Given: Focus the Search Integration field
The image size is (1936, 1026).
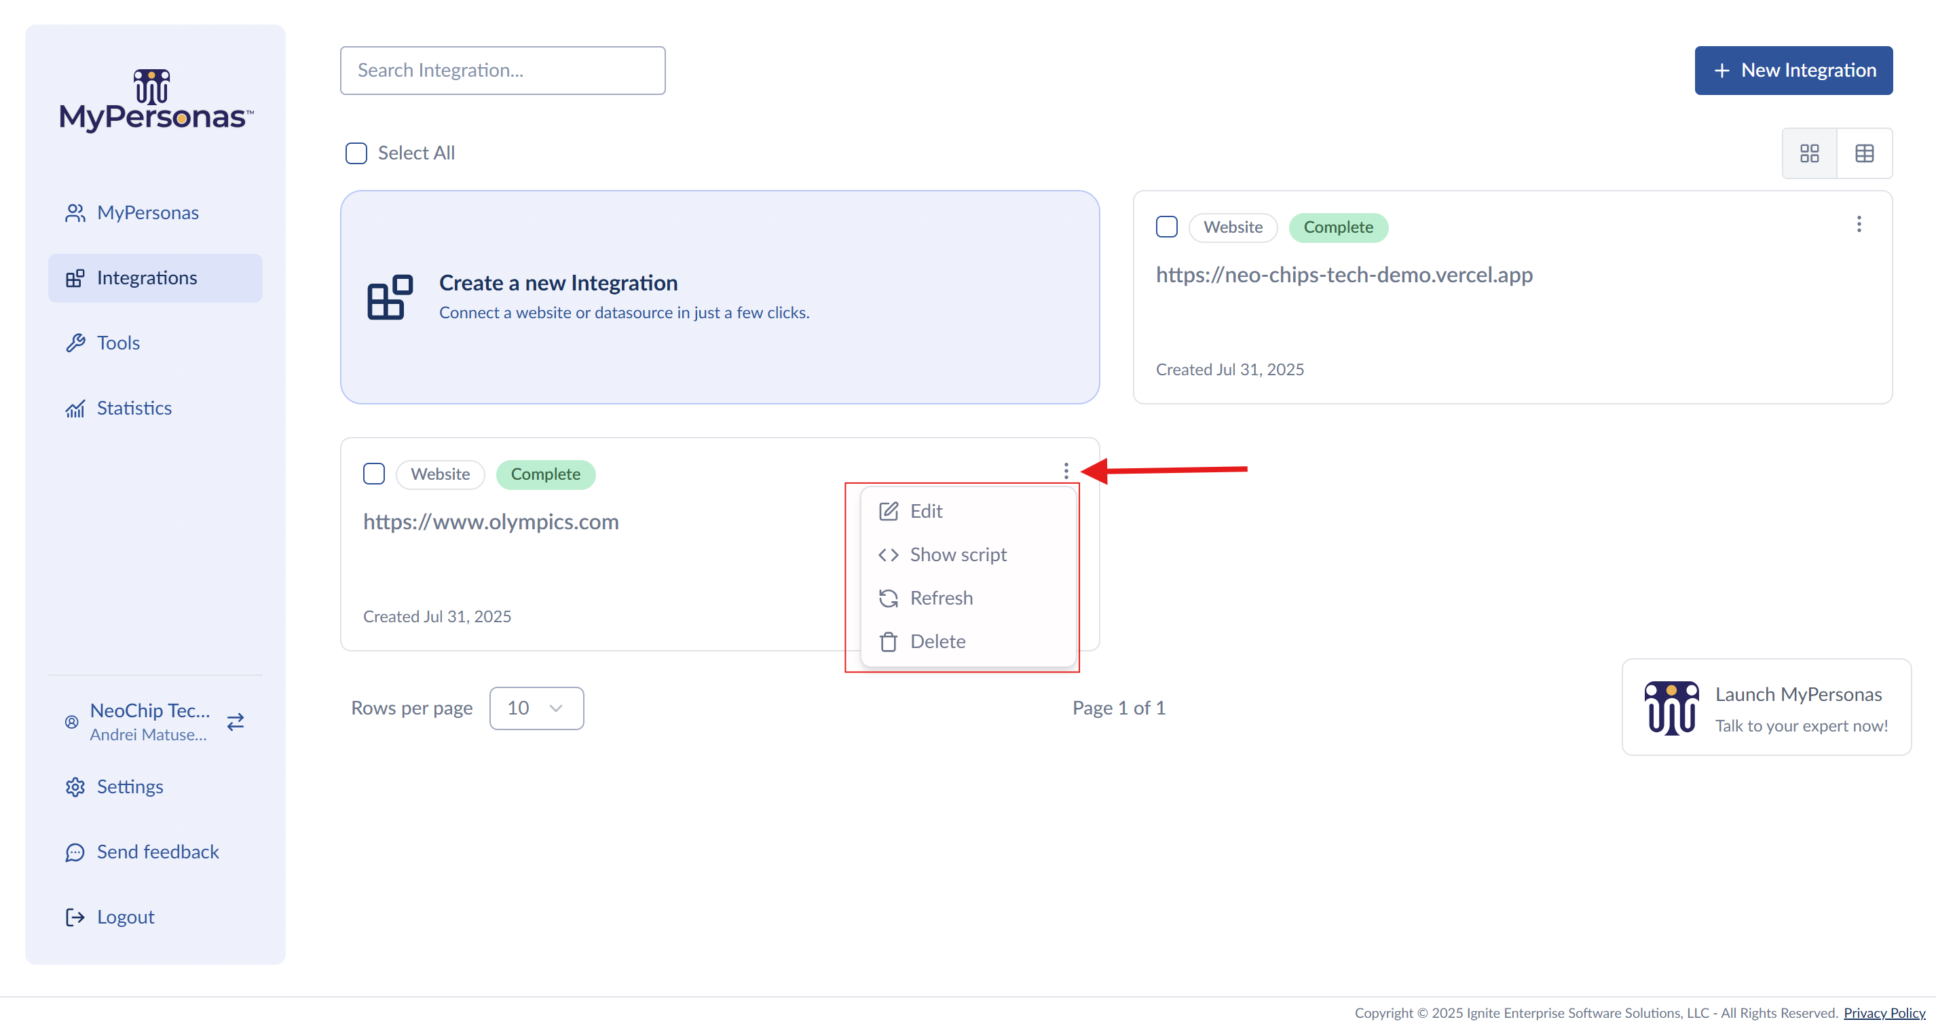Looking at the screenshot, I should [502, 71].
